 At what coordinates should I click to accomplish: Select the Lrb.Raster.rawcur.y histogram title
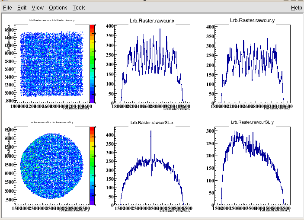pos(252,20)
